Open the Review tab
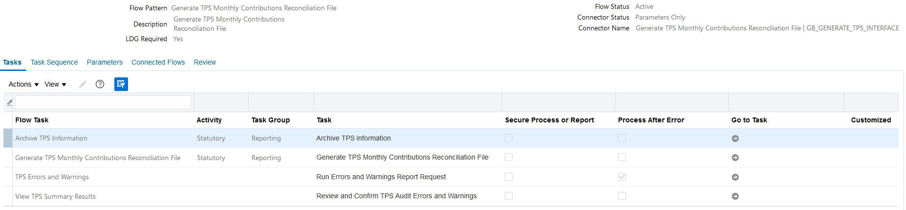906x210 pixels. pos(205,62)
